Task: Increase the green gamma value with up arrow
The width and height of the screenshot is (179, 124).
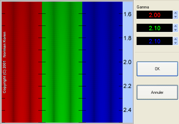Action: (x=175, y=26)
